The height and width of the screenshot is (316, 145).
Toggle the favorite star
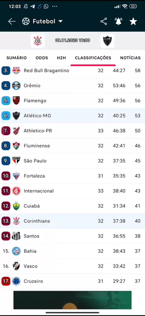(x=133, y=21)
